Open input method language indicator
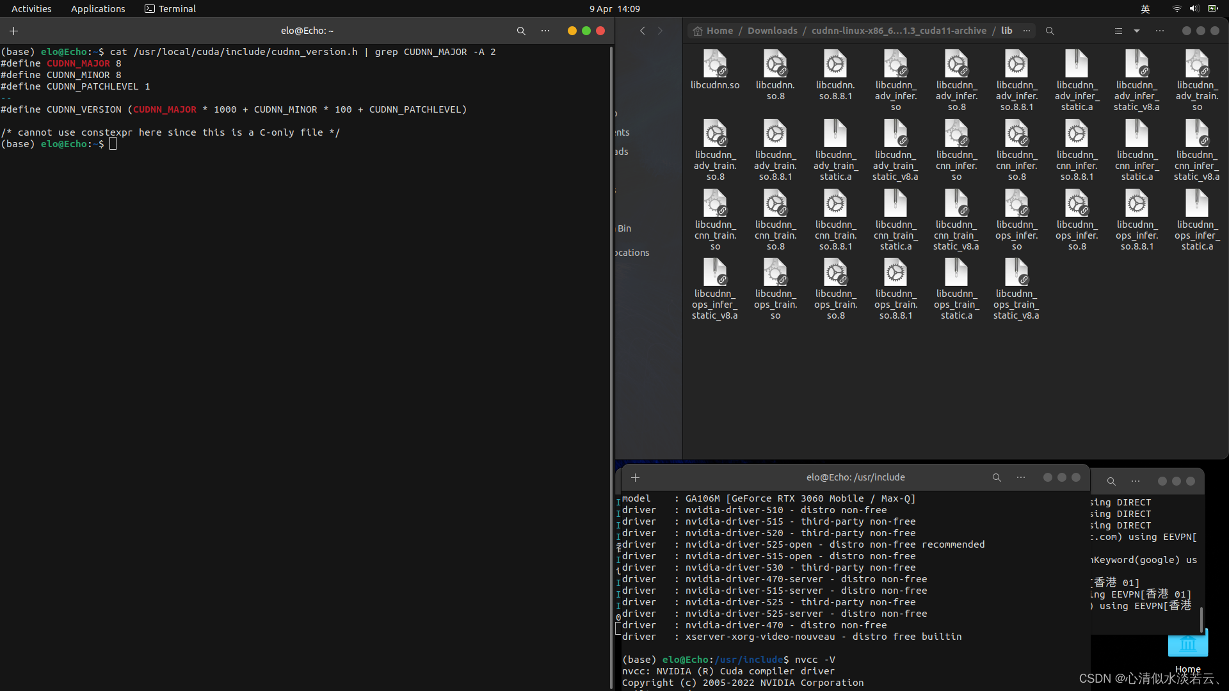The image size is (1229, 691). pos(1145,9)
